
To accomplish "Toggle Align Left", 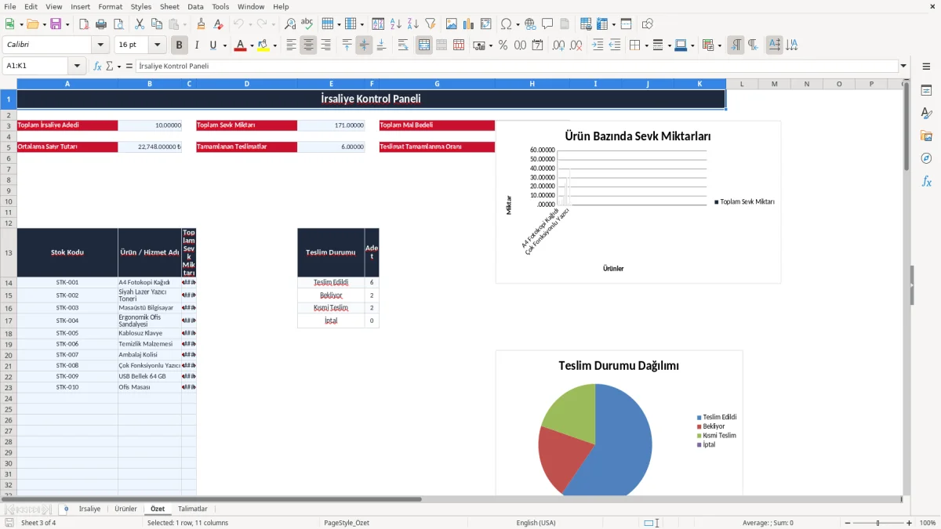I will pyautogui.click(x=291, y=45).
